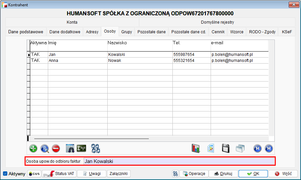This screenshot has height=180, width=301.
Task: Toggle the Aktywny checkbox
Action: pos(5,174)
